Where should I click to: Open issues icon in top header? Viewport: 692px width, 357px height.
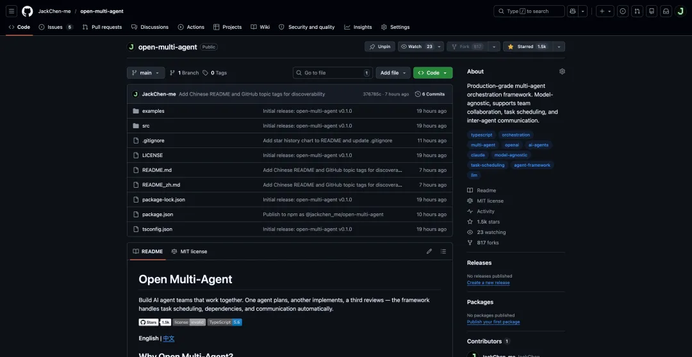point(623,11)
